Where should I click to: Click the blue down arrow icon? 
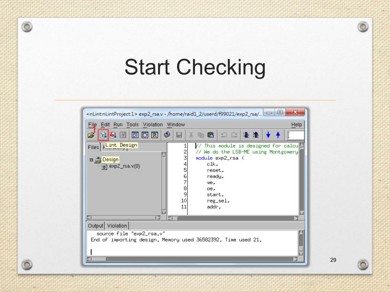[268, 135]
